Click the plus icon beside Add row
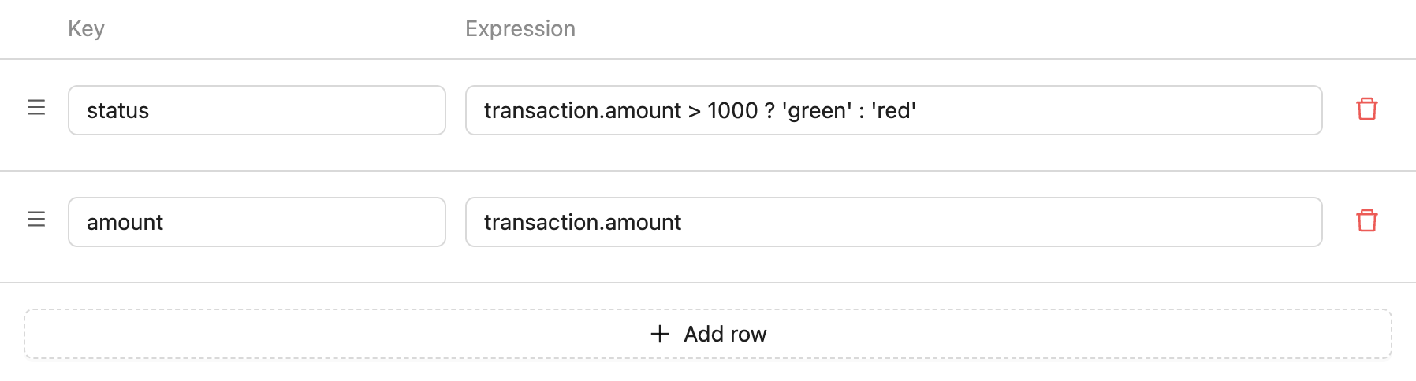This screenshot has width=1416, height=381. 660,334
